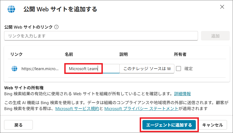
Task: Click the info icon beside 公開 Web サイトのリンク
Action: [x=56, y=27]
